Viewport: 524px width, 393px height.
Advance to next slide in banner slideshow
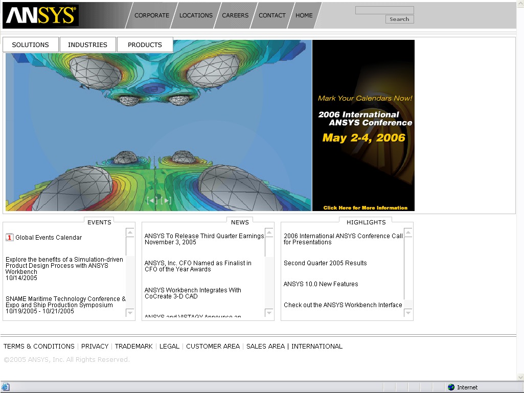pos(166,200)
